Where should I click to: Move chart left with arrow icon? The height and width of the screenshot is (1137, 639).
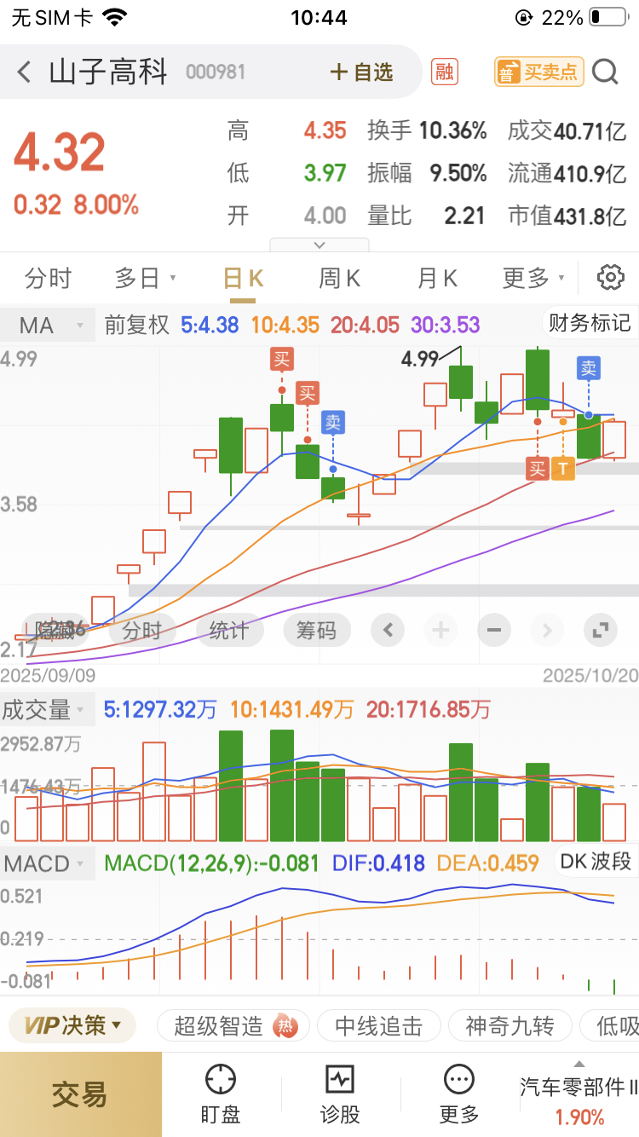pos(388,631)
